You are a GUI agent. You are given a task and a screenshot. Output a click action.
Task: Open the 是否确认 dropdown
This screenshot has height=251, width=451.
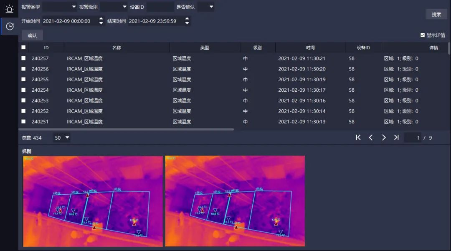[x=205, y=7]
